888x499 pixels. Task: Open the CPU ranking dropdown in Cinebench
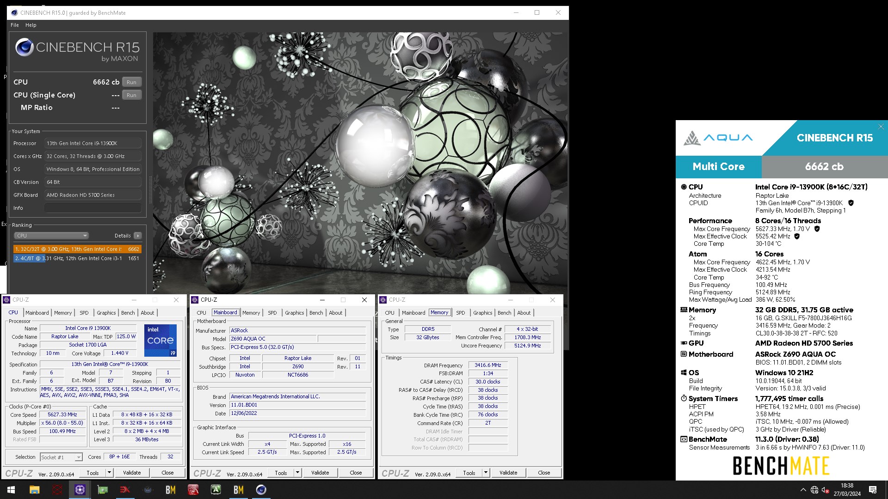tap(51, 236)
